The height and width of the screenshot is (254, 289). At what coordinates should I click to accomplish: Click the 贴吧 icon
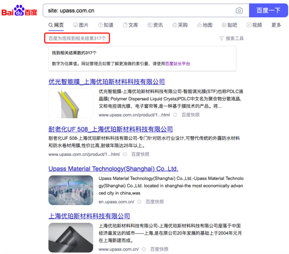224,25
